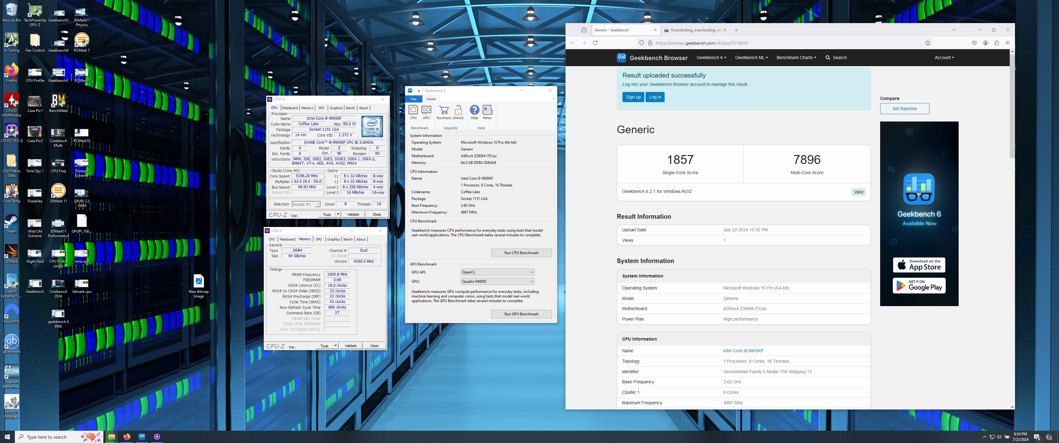This screenshot has height=443, width=1059.
Task: Open the Purchase cart icon in Geekbench 6
Action: pyautogui.click(x=444, y=110)
